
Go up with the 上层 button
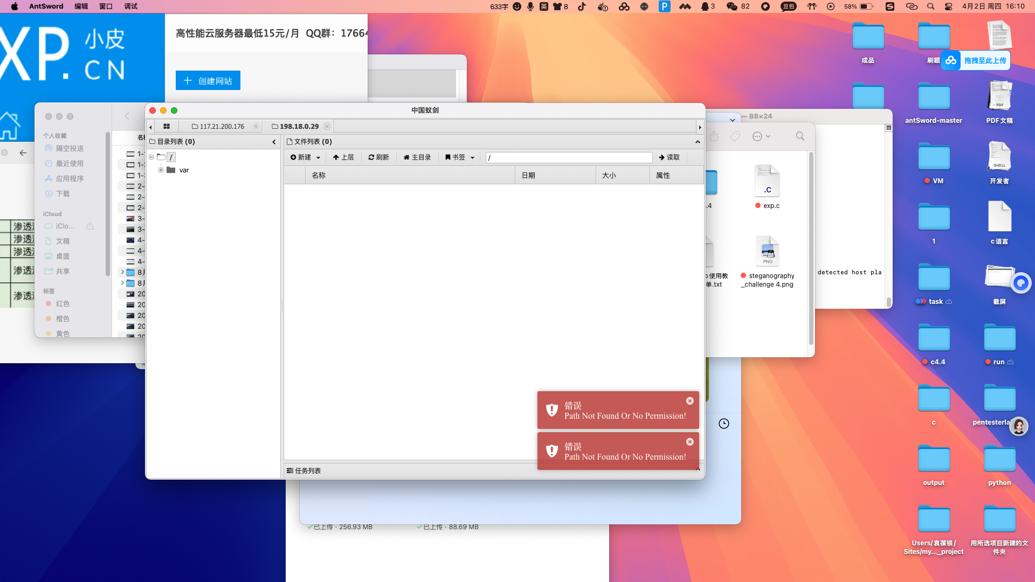pyautogui.click(x=343, y=157)
